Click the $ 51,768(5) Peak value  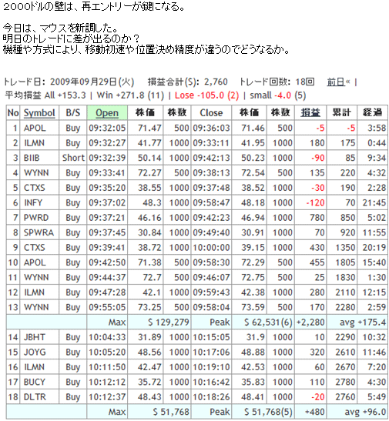[268, 412]
